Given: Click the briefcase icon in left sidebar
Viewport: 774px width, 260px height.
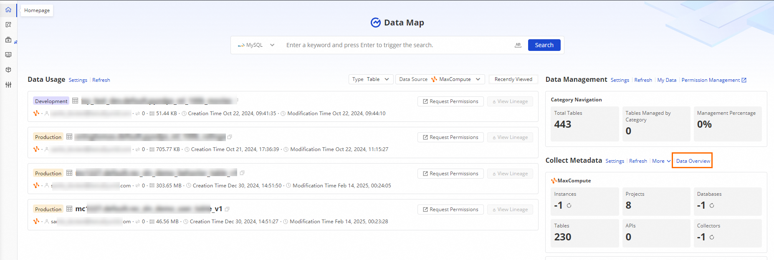Looking at the screenshot, I should tap(8, 40).
